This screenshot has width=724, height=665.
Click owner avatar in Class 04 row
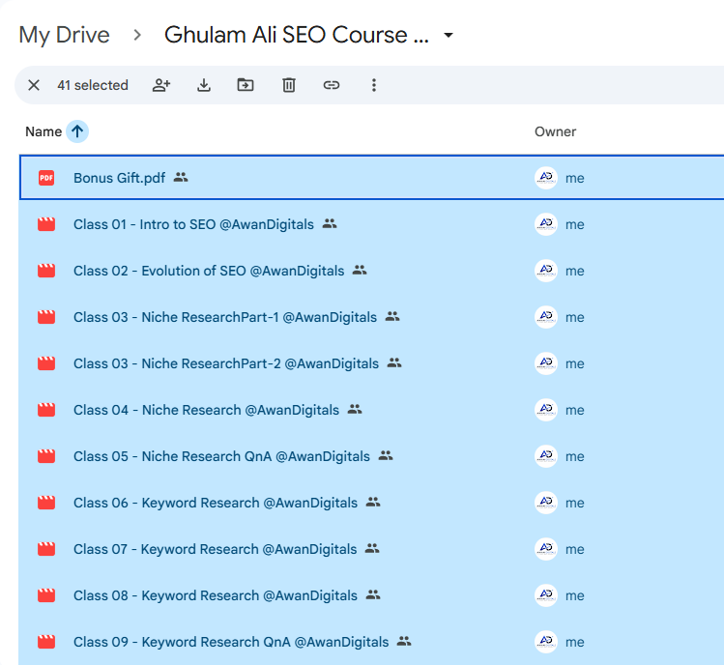pos(546,410)
